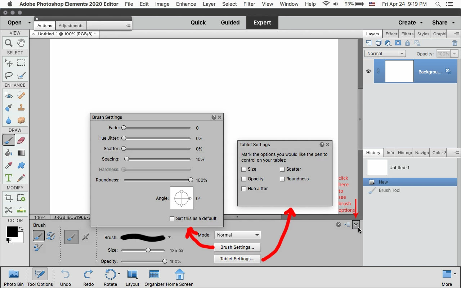Switch to Guided edit mode

pyautogui.click(x=230, y=22)
